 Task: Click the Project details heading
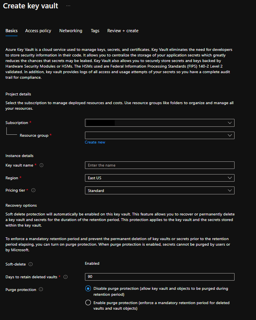[x=18, y=94]
